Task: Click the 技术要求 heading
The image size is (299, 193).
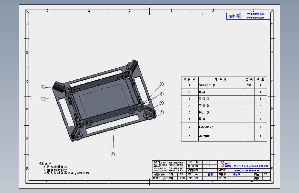Action: [46, 163]
